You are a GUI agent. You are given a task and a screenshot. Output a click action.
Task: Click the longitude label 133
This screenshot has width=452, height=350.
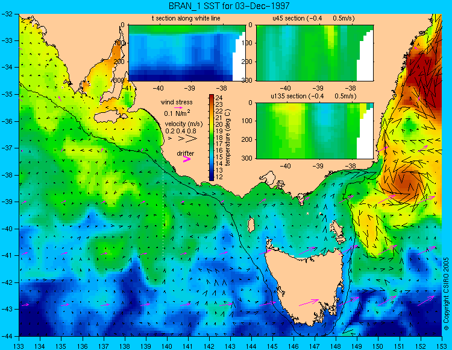pyautogui.click(x=19, y=346)
